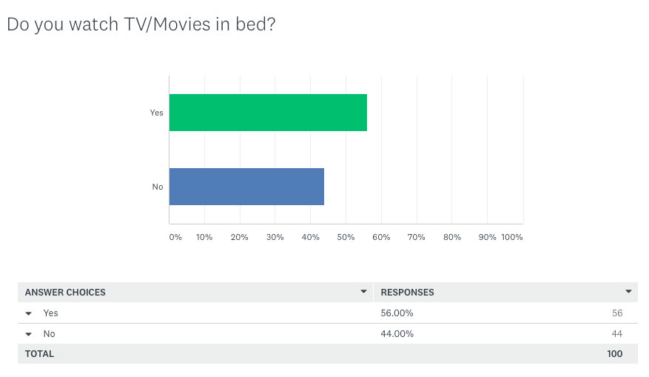Click the Yes label on chart axis
The height and width of the screenshot is (377, 649).
point(156,113)
